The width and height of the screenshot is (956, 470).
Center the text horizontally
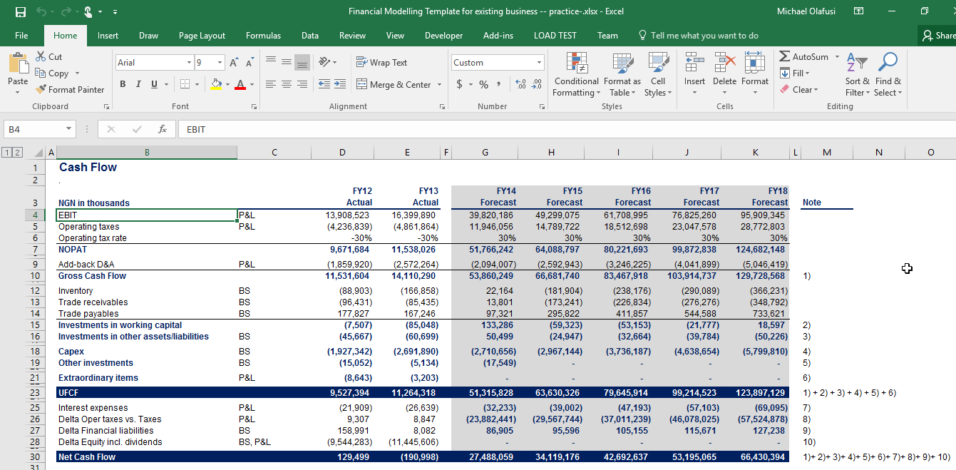point(287,84)
